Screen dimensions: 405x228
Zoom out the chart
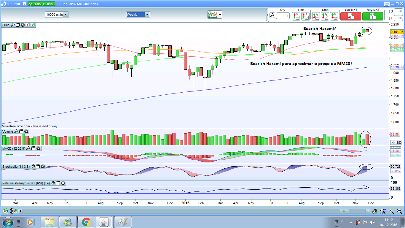(x=391, y=211)
